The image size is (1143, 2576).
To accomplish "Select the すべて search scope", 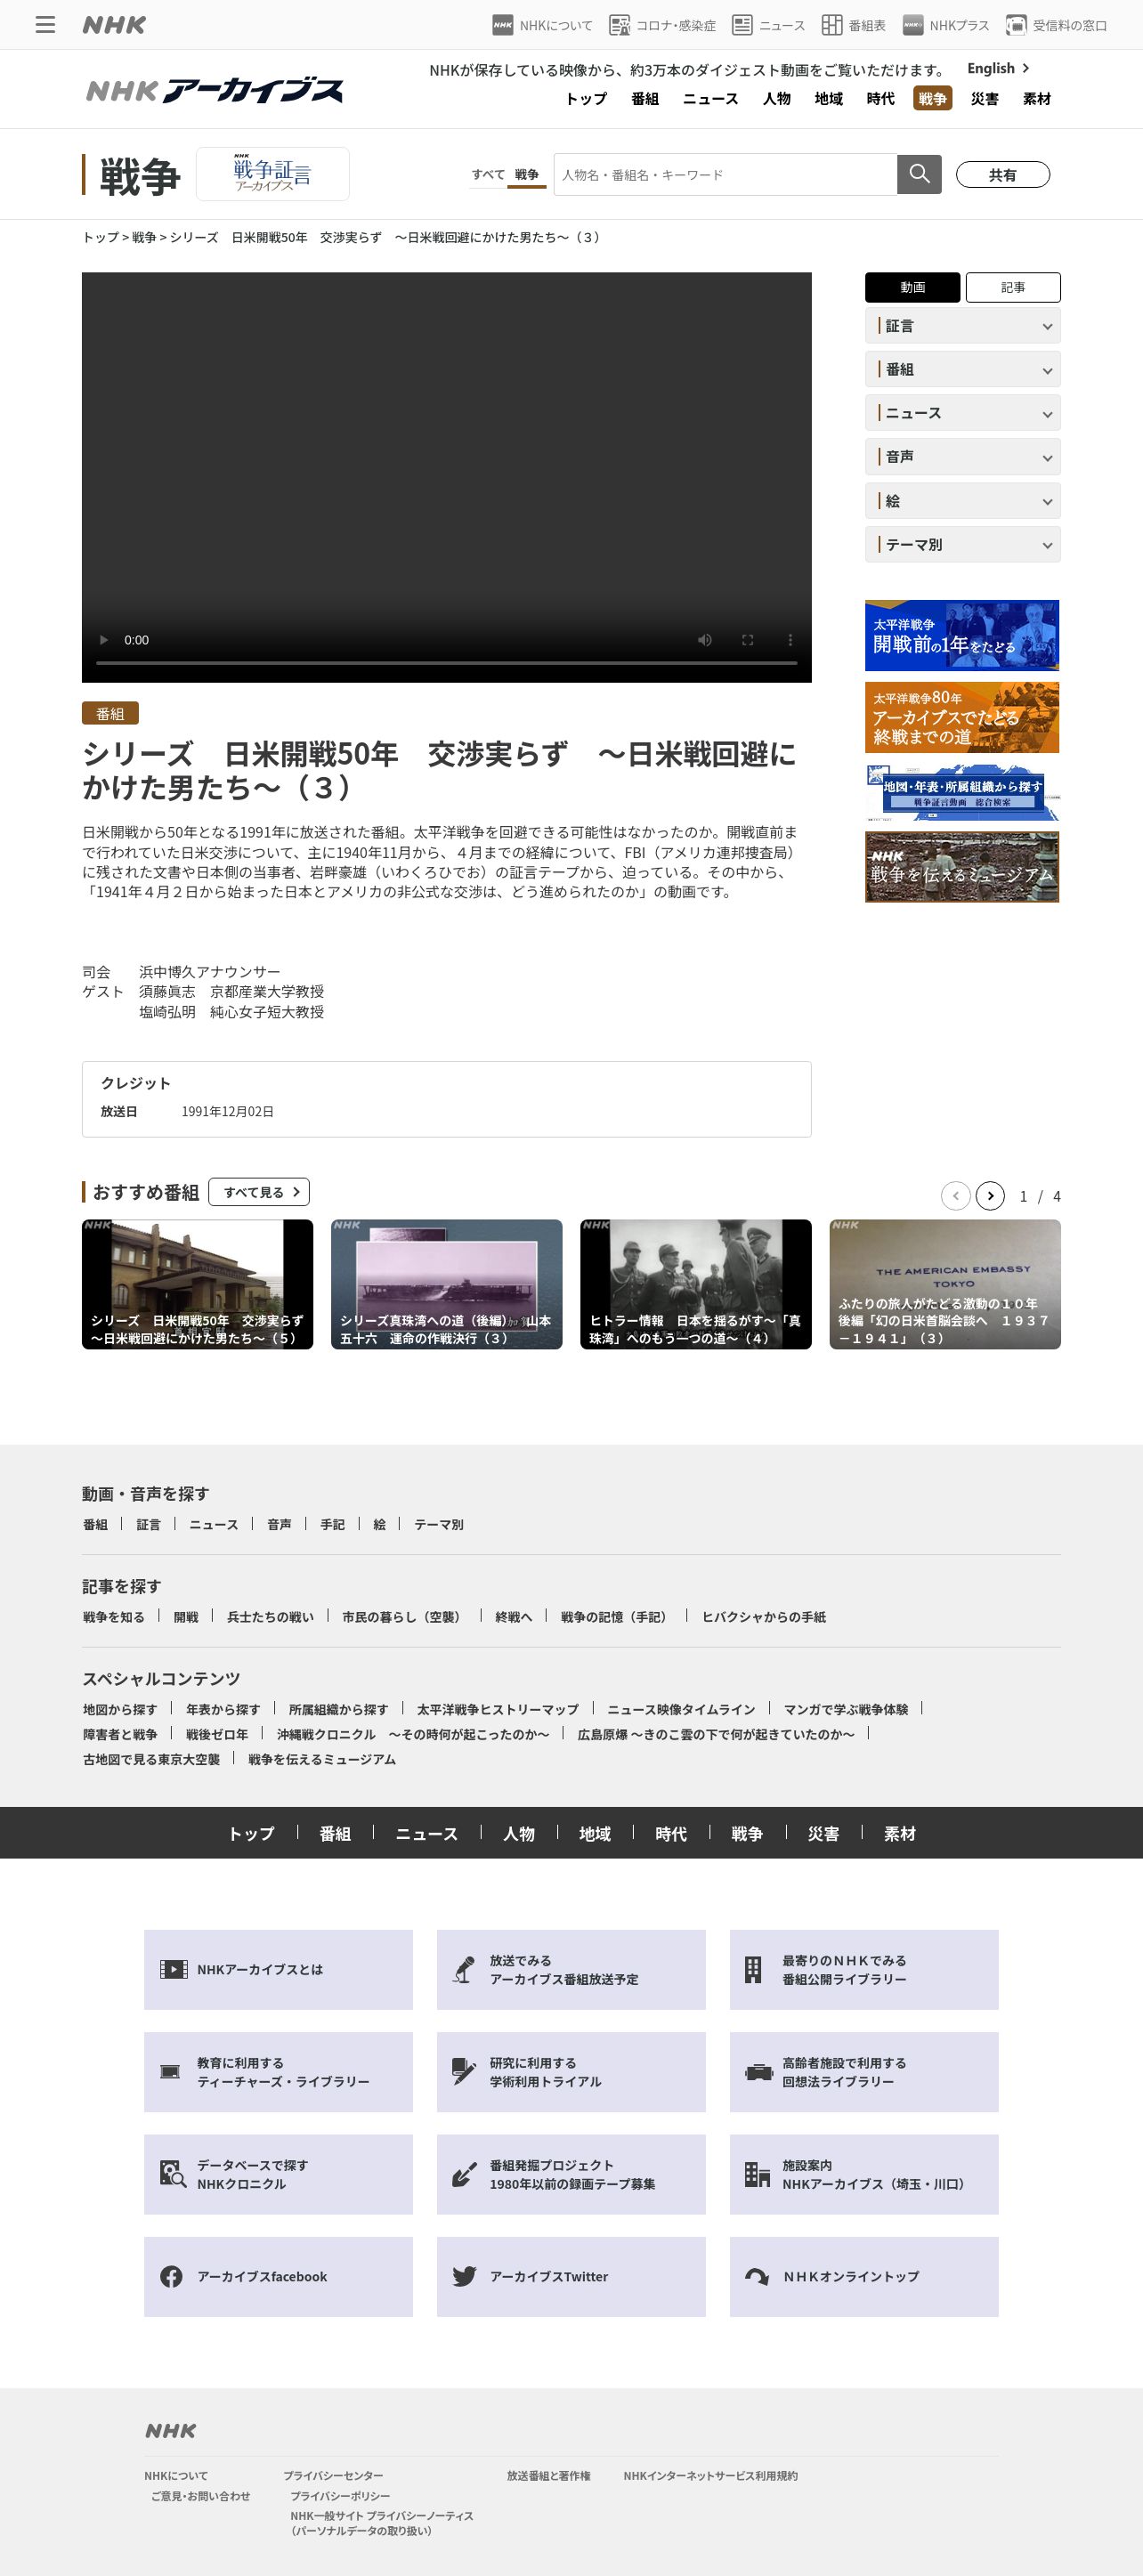I will (x=488, y=174).
